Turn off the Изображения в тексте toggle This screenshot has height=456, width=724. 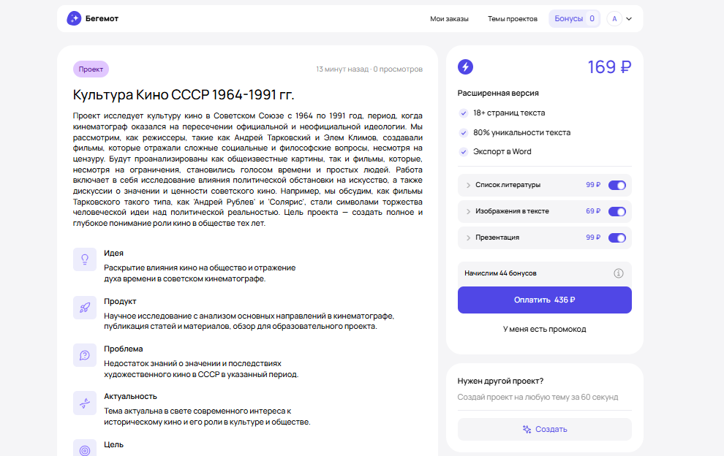pos(616,211)
